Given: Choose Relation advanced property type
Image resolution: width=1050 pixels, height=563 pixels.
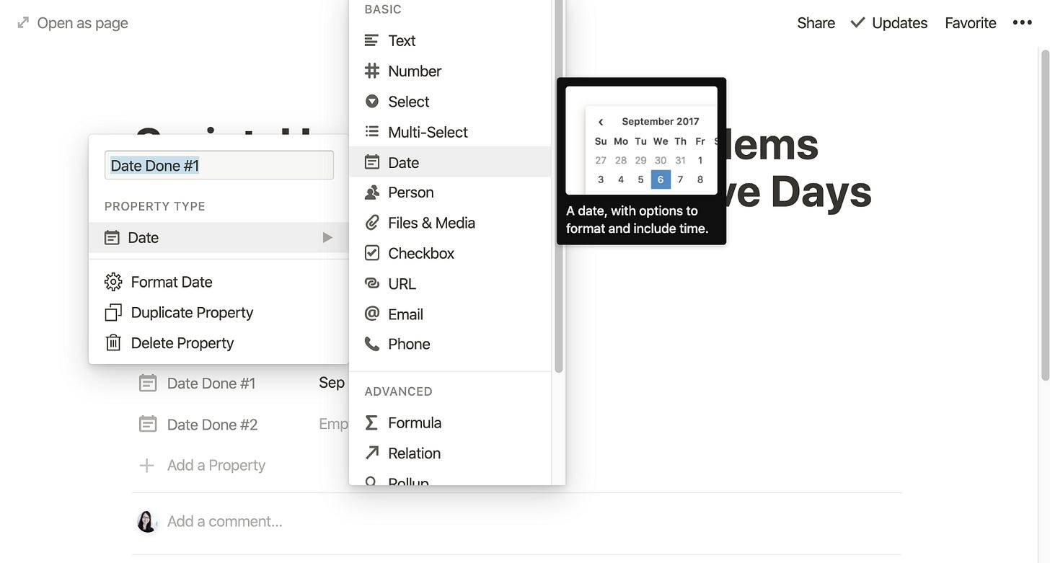Looking at the screenshot, I should [450, 453].
